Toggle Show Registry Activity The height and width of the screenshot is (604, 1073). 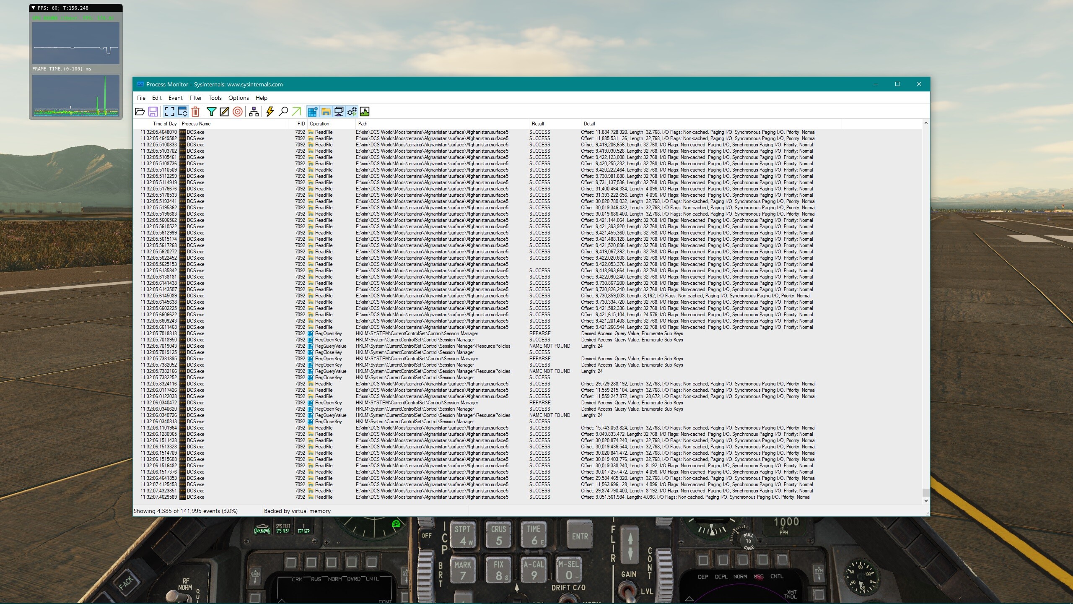(x=313, y=112)
